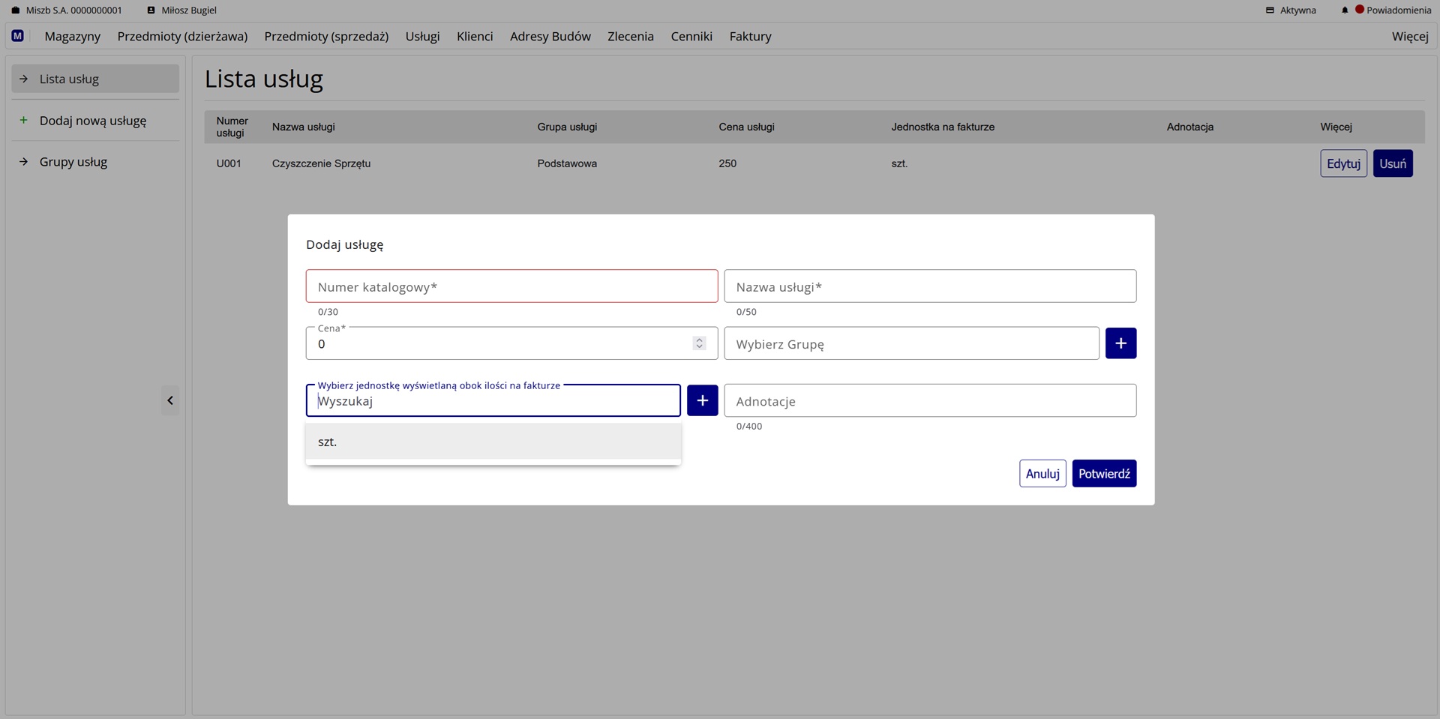Image resolution: width=1440 pixels, height=719 pixels.
Task: Open the Więcej menu in top bar
Action: [x=1409, y=36]
